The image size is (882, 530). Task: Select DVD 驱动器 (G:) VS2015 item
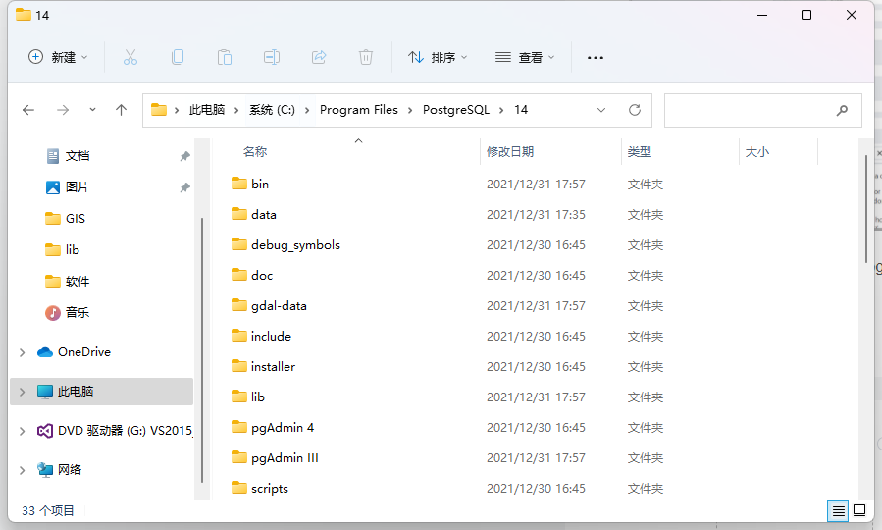click(x=114, y=431)
